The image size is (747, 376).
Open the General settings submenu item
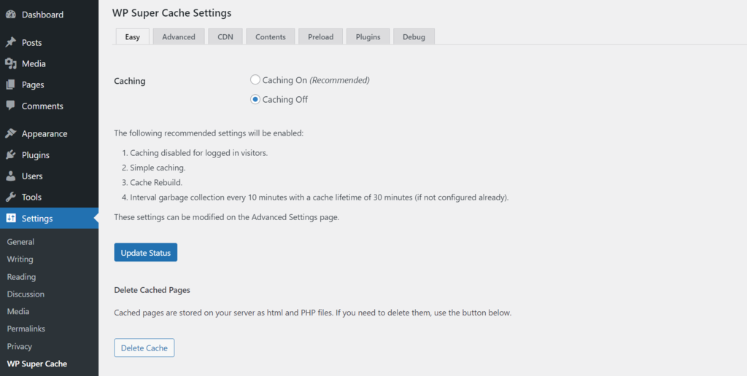tap(20, 242)
